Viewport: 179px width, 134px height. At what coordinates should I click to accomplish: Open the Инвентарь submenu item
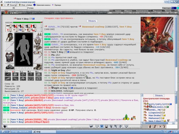tap(116, 13)
